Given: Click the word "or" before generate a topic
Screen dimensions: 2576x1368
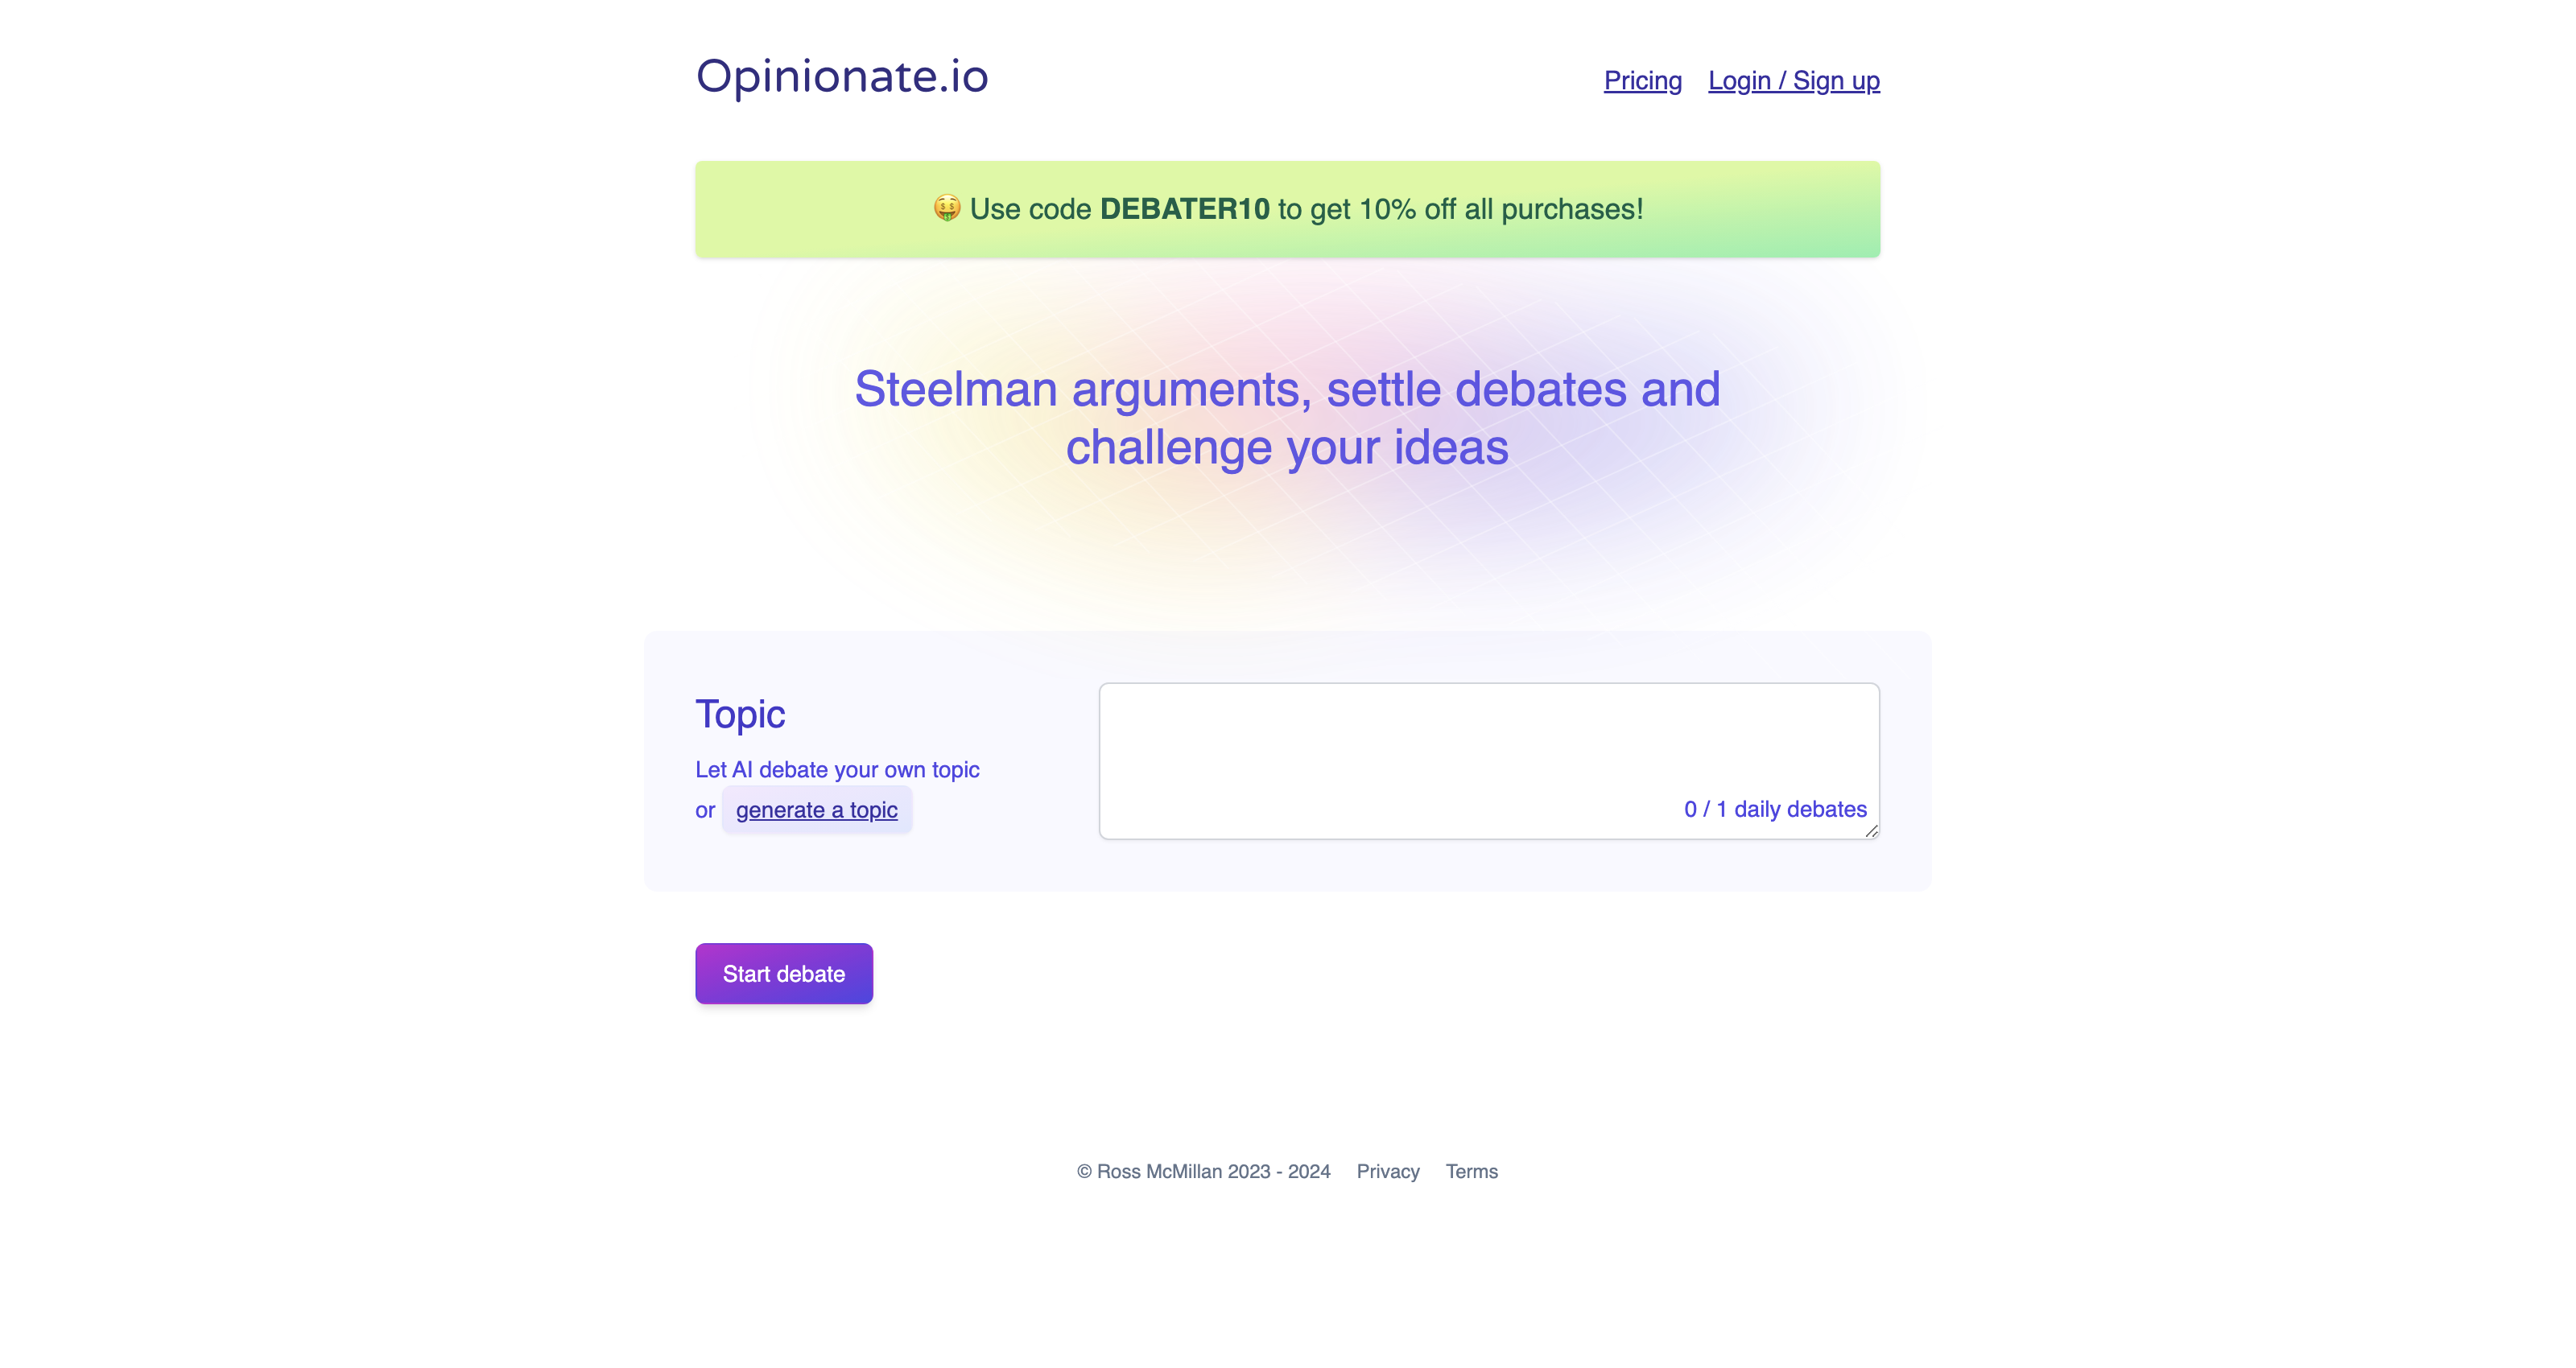Looking at the screenshot, I should click(x=705, y=811).
